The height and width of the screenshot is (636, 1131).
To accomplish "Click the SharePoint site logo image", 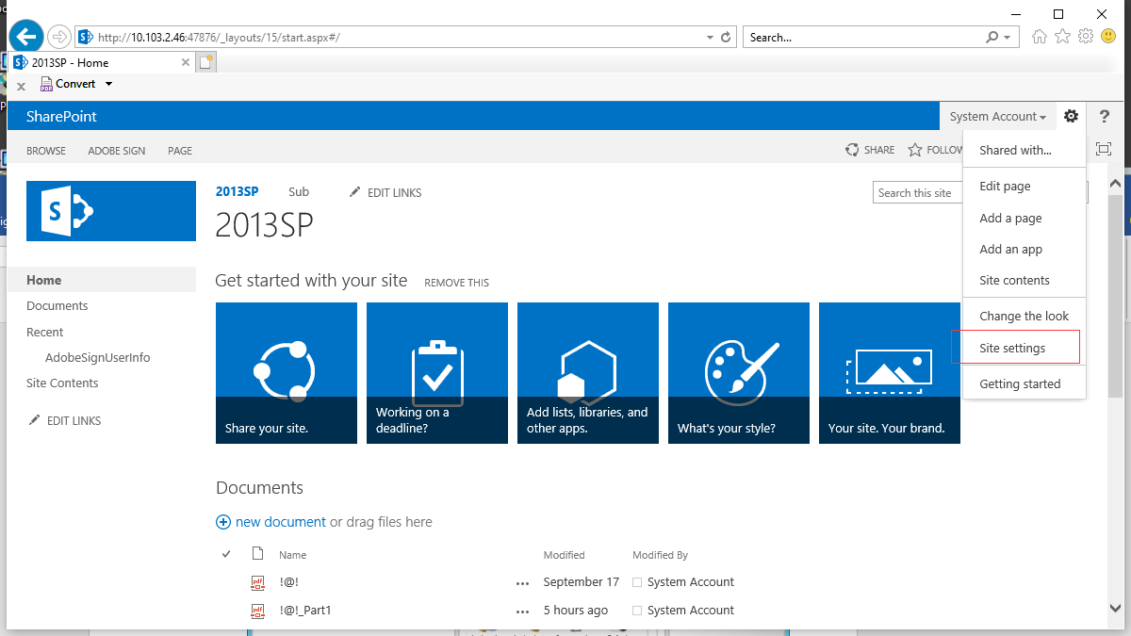I will 111,211.
